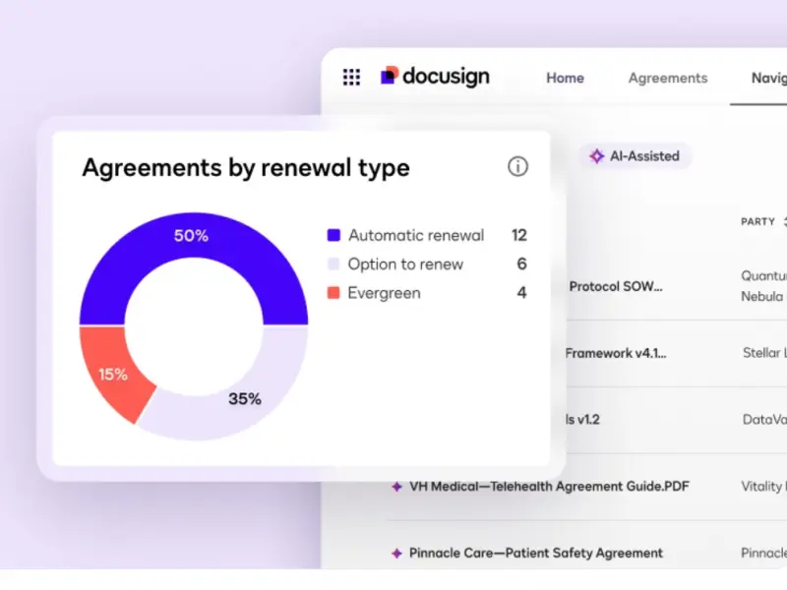Click sparkle icon beside VH Medical agreement
This screenshot has height=590, width=787.
[396, 486]
